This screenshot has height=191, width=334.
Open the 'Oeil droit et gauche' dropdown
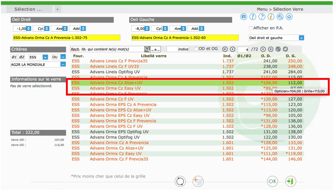[x=301, y=38]
